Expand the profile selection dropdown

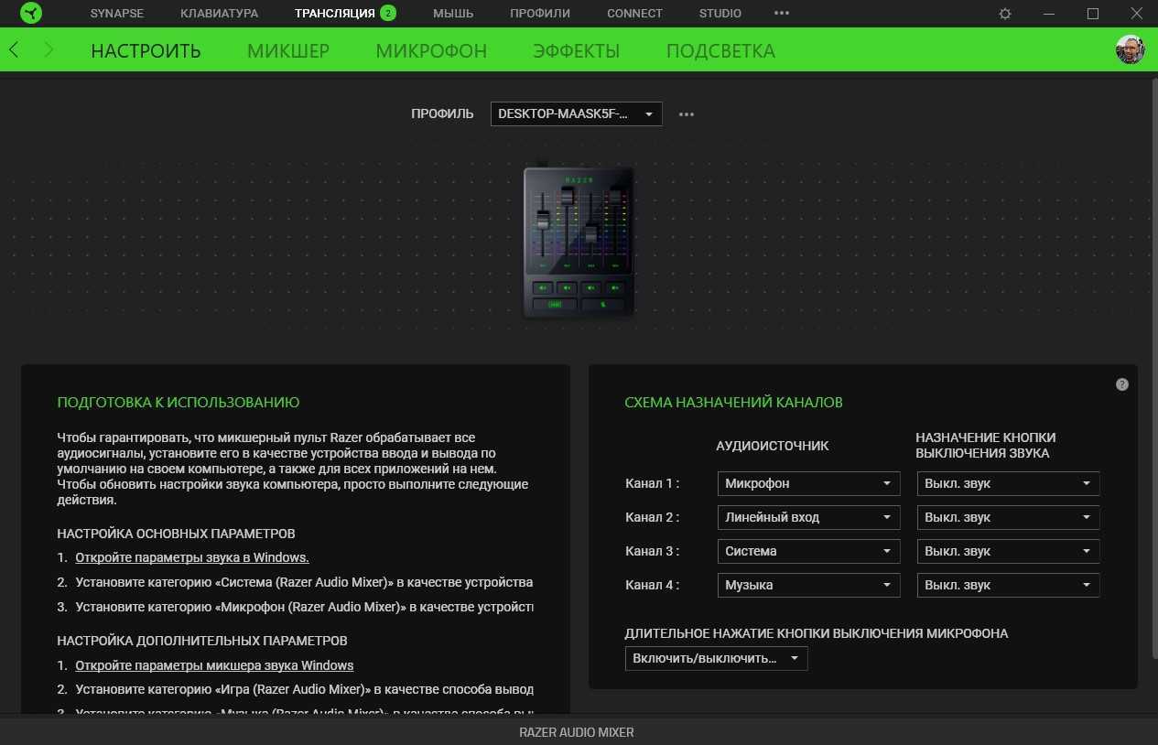pyautogui.click(x=576, y=114)
